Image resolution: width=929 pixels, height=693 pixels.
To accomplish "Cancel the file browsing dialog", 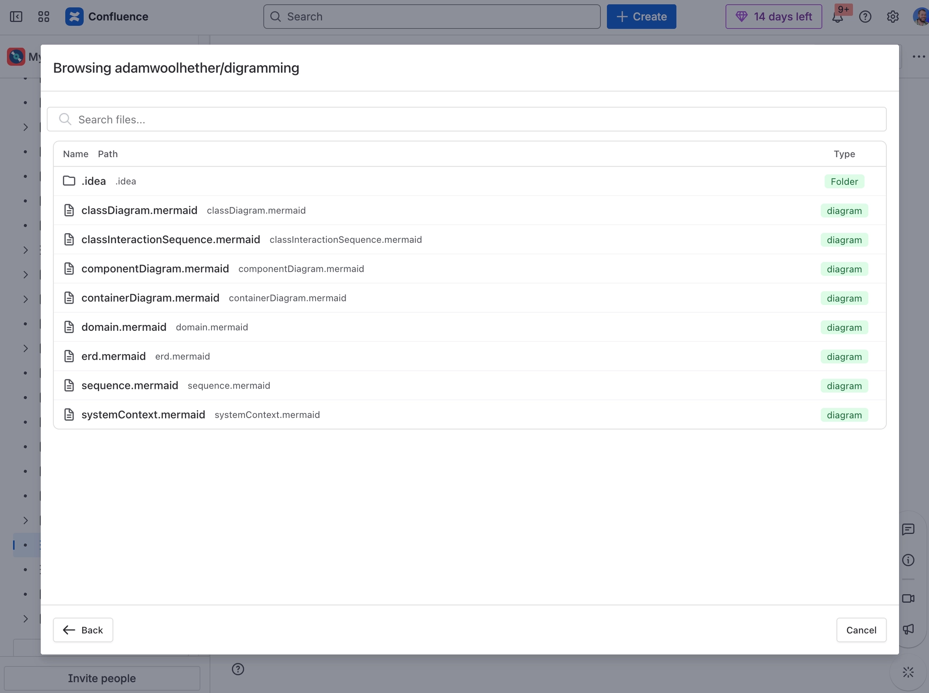I will pos(861,630).
